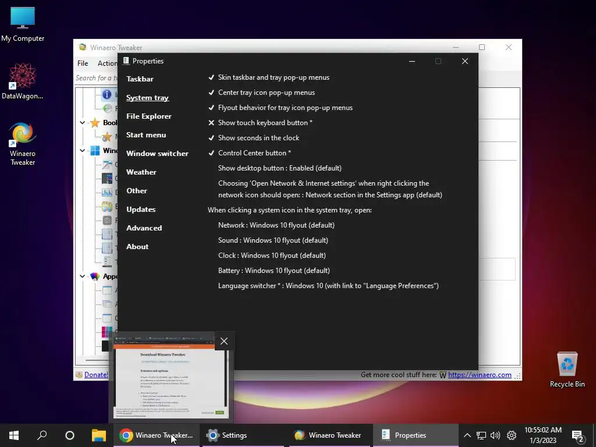Open Cortana circle icon
This screenshot has height=447, width=596.
click(70, 435)
